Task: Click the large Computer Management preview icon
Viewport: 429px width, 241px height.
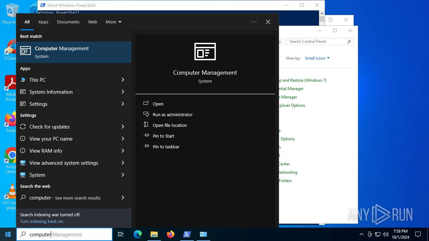Action: (205, 52)
